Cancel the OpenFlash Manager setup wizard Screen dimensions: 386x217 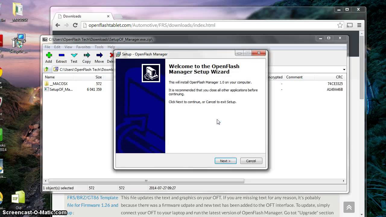pos(251,161)
